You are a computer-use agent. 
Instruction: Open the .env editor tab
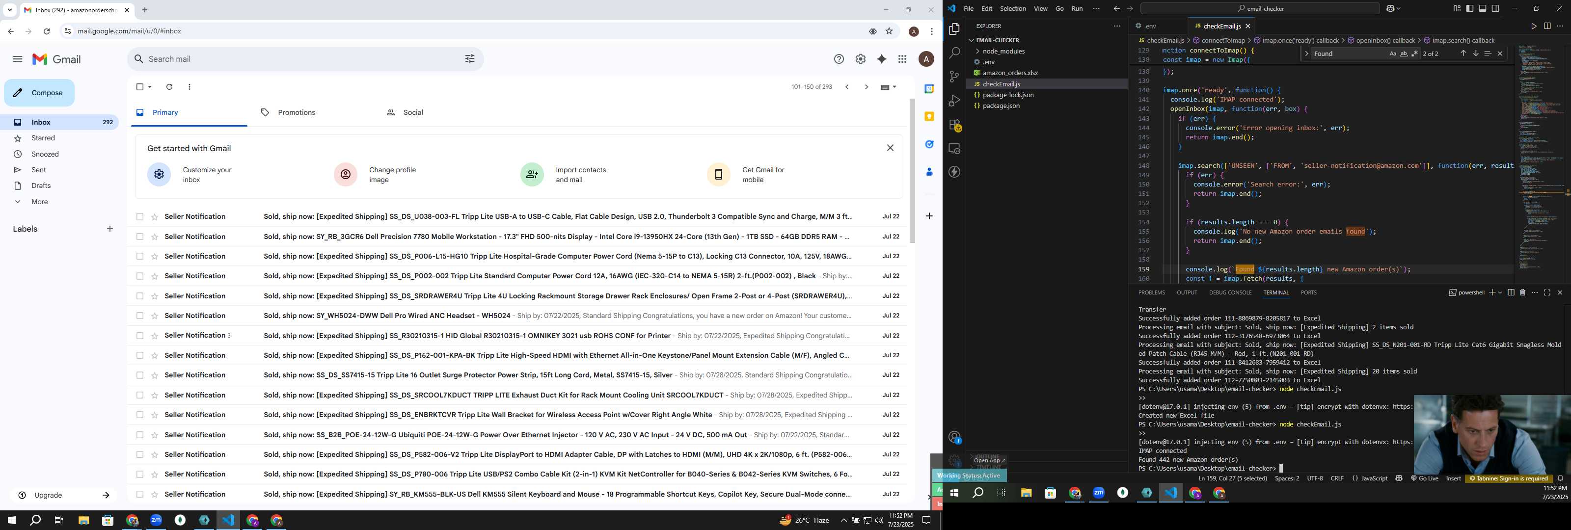click(x=1150, y=26)
